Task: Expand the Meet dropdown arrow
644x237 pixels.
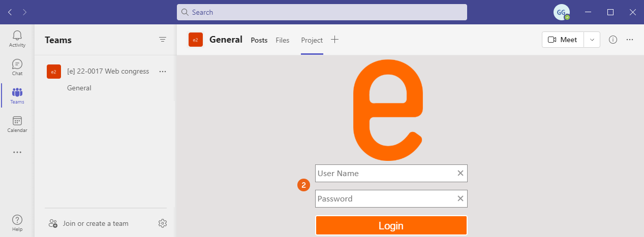Action: point(592,40)
